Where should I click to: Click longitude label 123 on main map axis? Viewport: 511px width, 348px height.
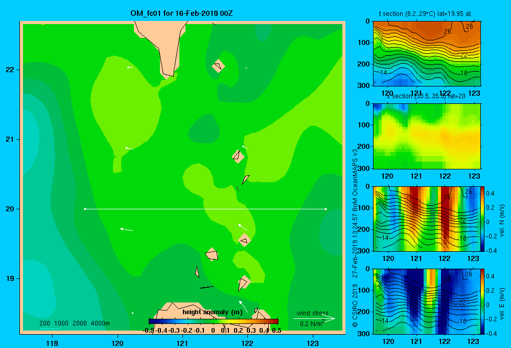313,343
